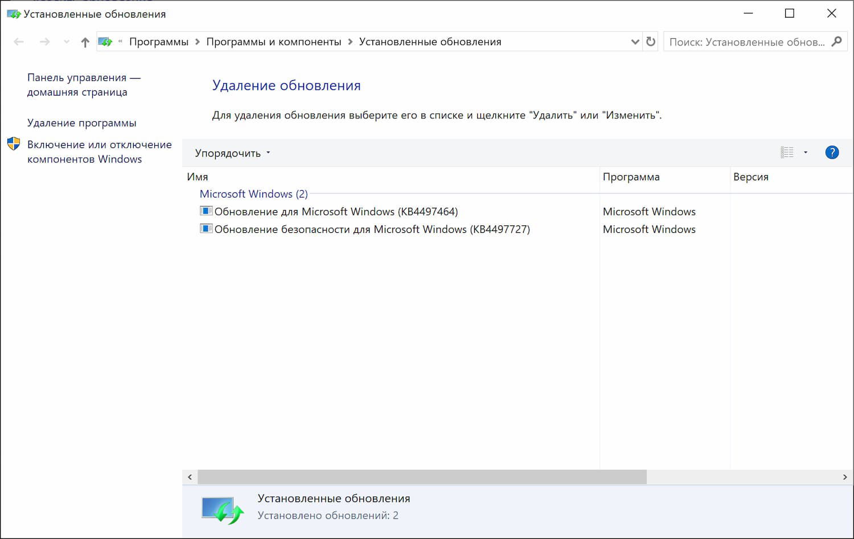Click the Forward navigation arrow
Screen dimensions: 854x539
tap(44, 41)
